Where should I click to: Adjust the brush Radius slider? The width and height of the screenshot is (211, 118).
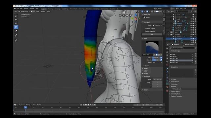[x=156, y=58]
